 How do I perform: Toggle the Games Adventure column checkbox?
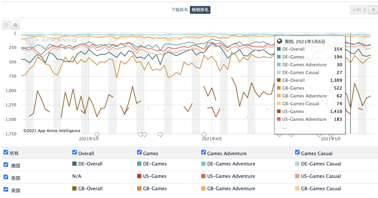[x=204, y=152]
